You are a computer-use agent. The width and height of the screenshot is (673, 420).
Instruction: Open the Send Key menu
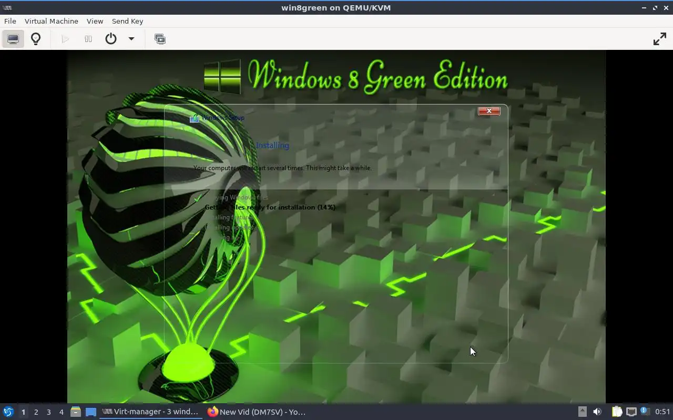(x=127, y=21)
